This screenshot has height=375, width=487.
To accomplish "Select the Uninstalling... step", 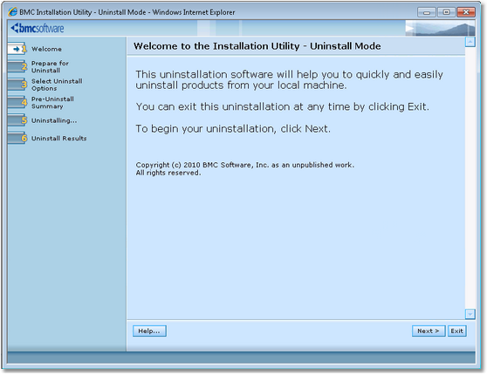I will pyautogui.click(x=54, y=120).
